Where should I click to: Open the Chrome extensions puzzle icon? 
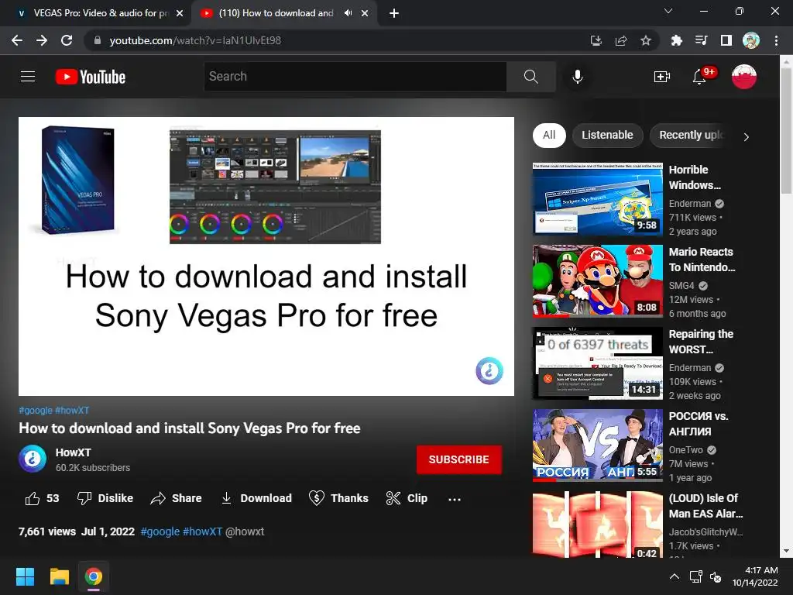pos(676,40)
